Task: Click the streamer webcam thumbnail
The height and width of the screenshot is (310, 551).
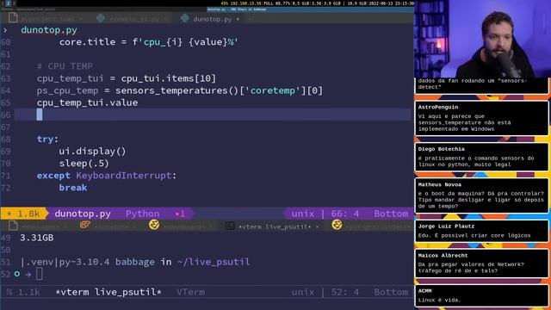Action: point(482,39)
